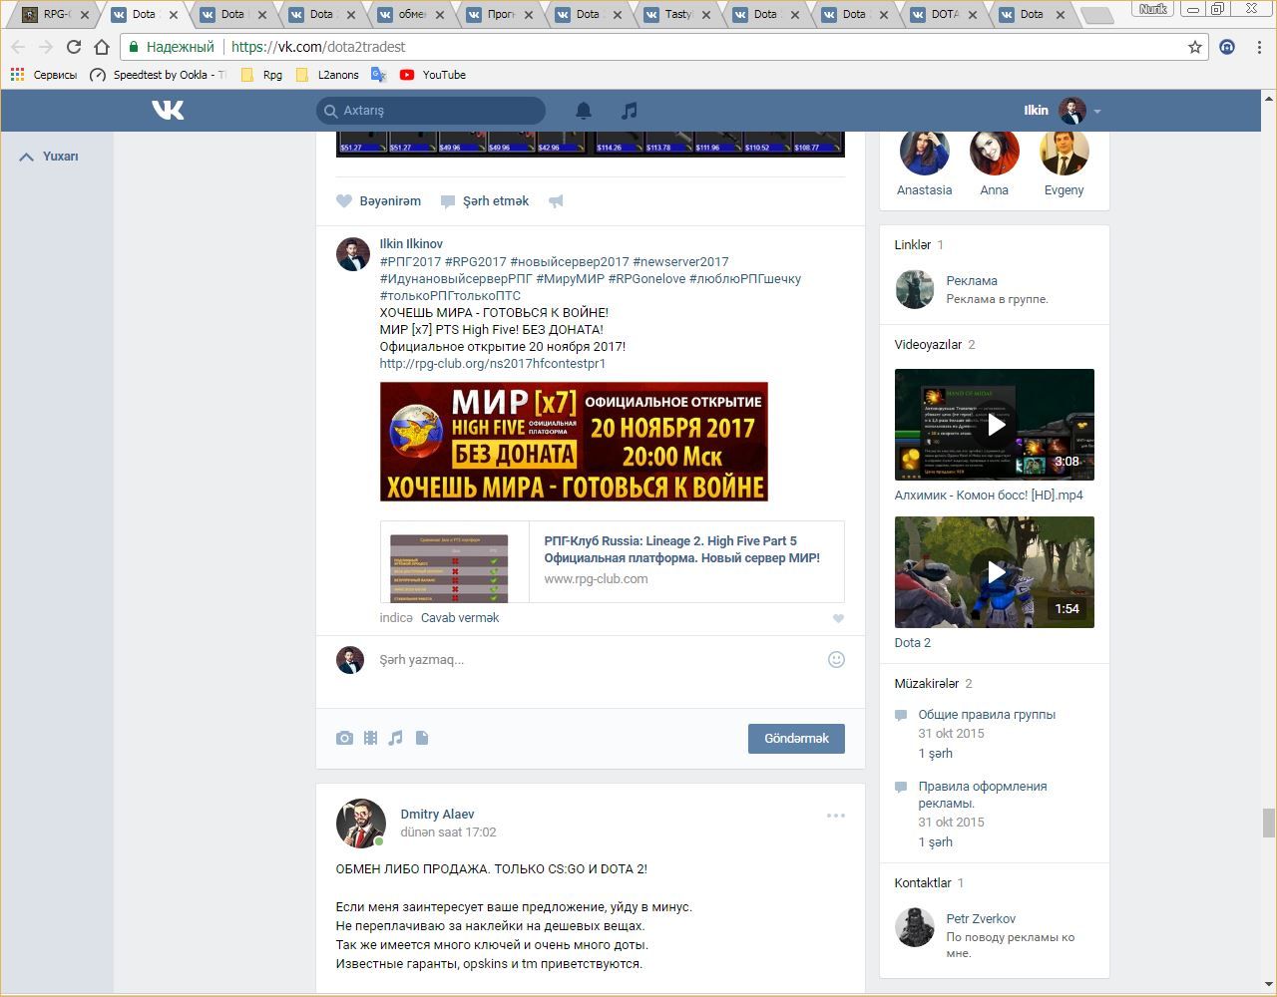This screenshot has width=1277, height=997.
Task: Click the browser back arrow
Action: pyautogui.click(x=18, y=47)
